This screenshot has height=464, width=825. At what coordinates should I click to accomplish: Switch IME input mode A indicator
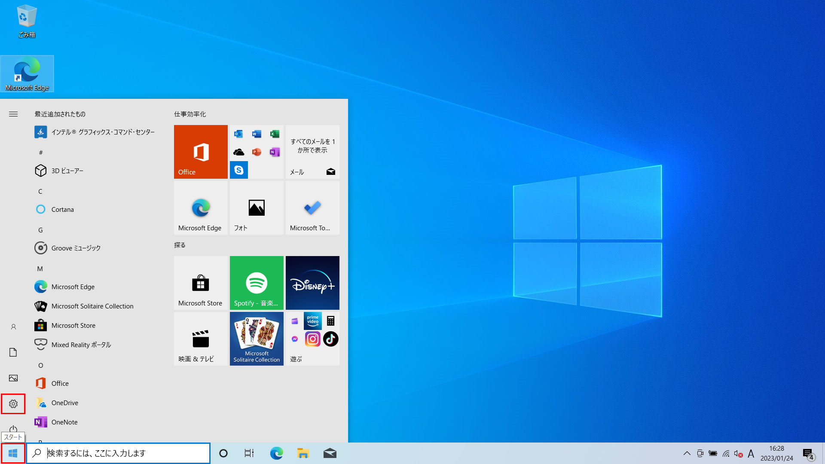[x=751, y=453]
